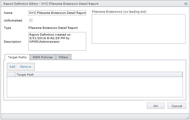Click the Report Definition Editor title bar
The height and width of the screenshot is (120, 190).
(89, 4)
